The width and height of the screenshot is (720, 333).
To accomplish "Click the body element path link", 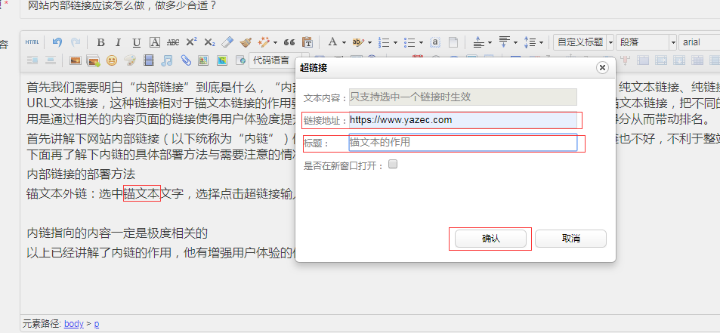I will coord(74,324).
